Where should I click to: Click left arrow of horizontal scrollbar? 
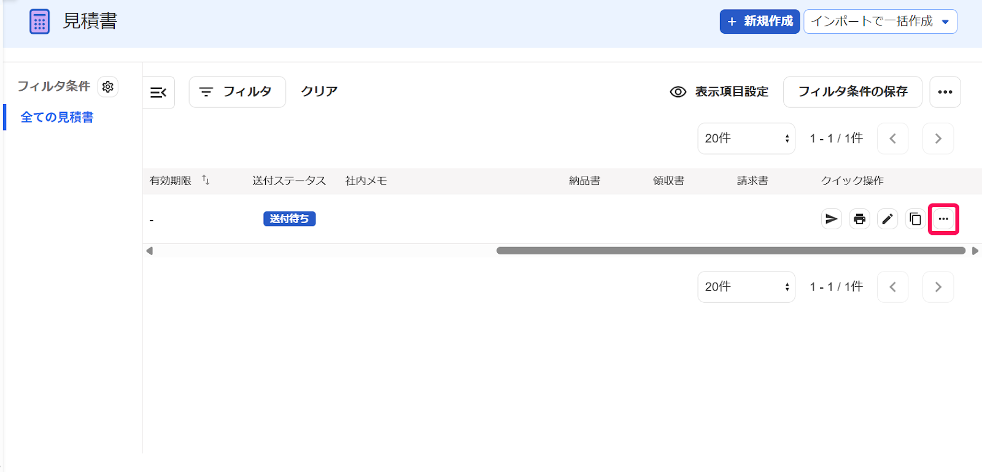149,251
